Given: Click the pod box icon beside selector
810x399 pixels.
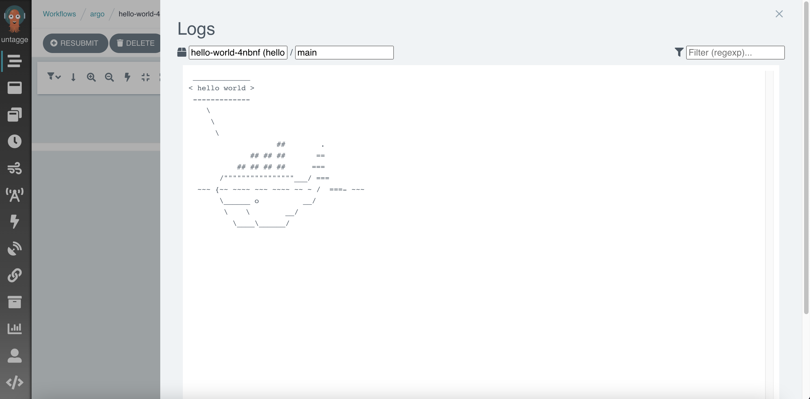Looking at the screenshot, I should click(182, 52).
